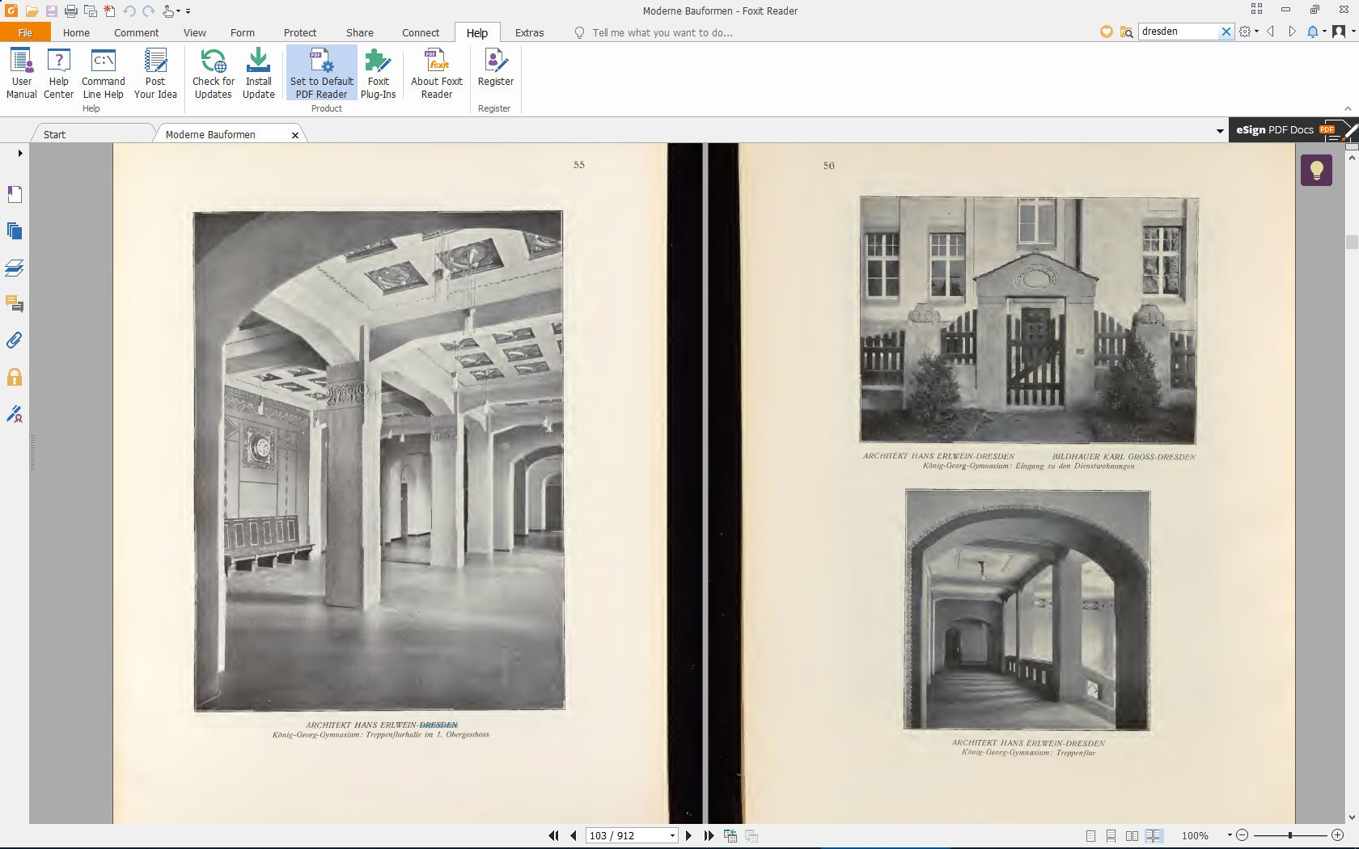Image resolution: width=1359 pixels, height=849 pixels.
Task: Click the Redo arrow
Action: pyautogui.click(x=149, y=11)
